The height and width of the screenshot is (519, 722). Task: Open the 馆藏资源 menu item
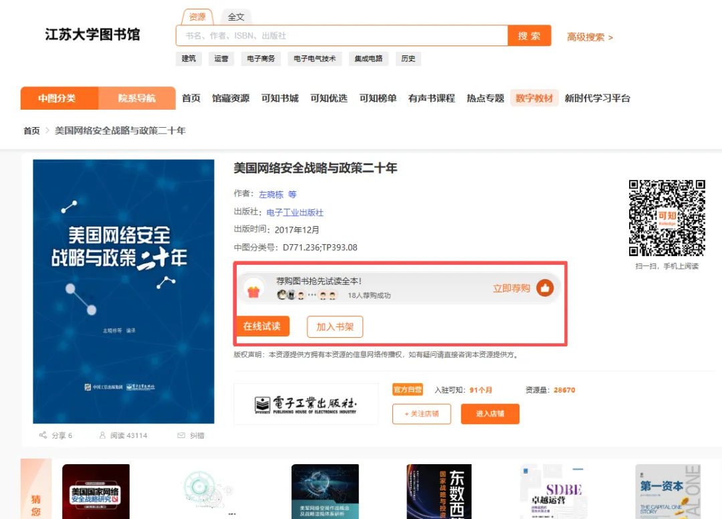click(231, 98)
